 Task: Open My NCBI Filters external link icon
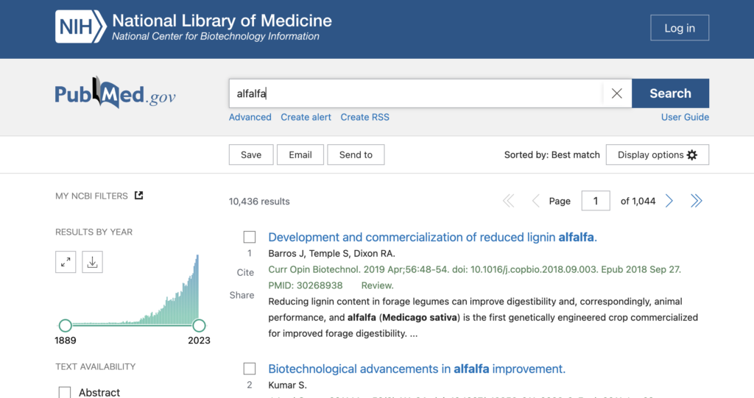tap(138, 195)
